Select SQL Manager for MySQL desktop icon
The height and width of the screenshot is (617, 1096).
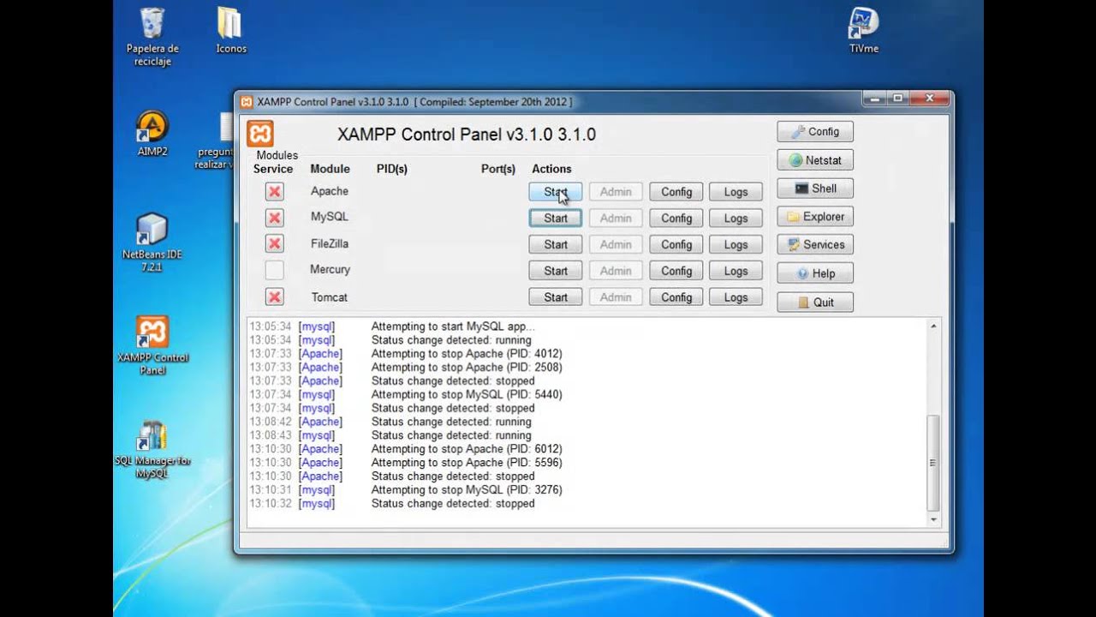pos(152,449)
